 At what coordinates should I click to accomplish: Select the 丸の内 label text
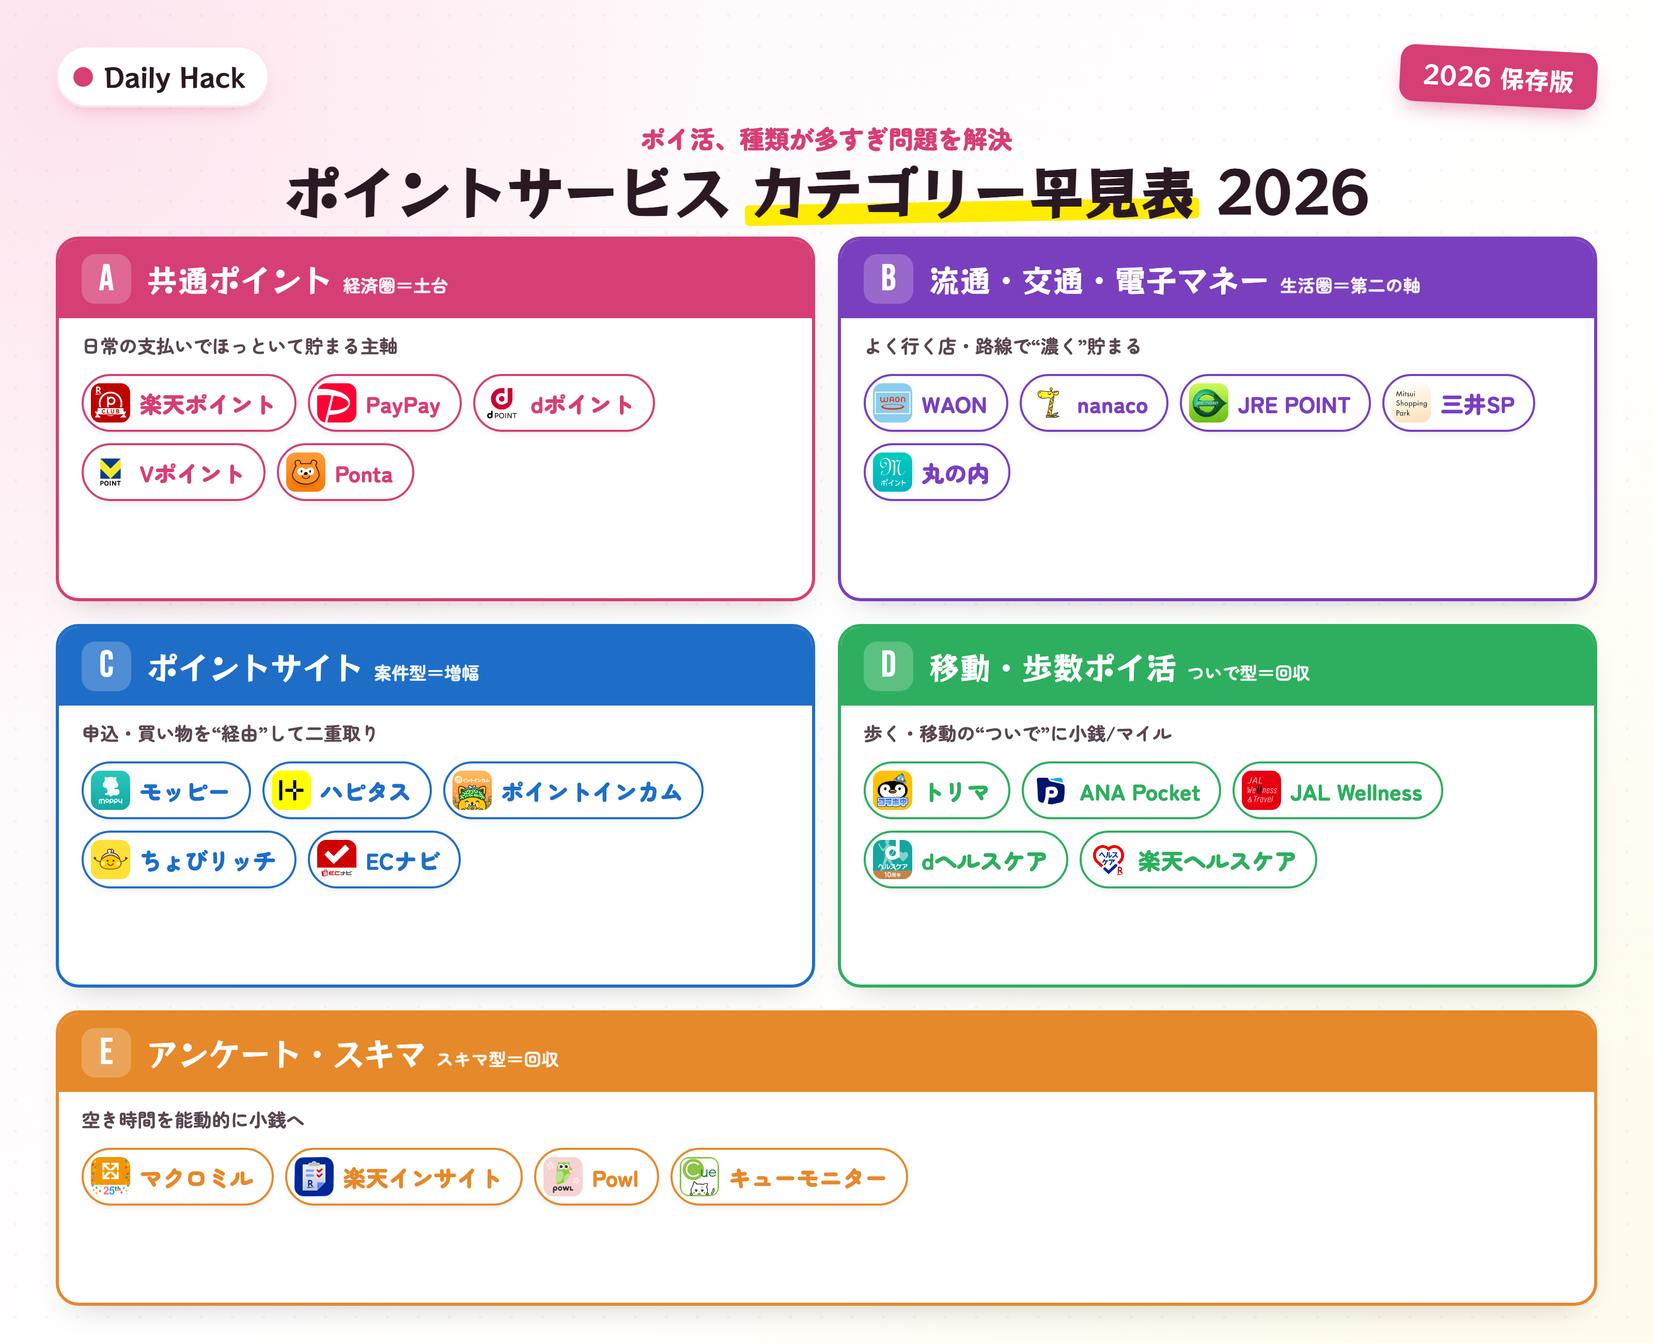point(955,474)
